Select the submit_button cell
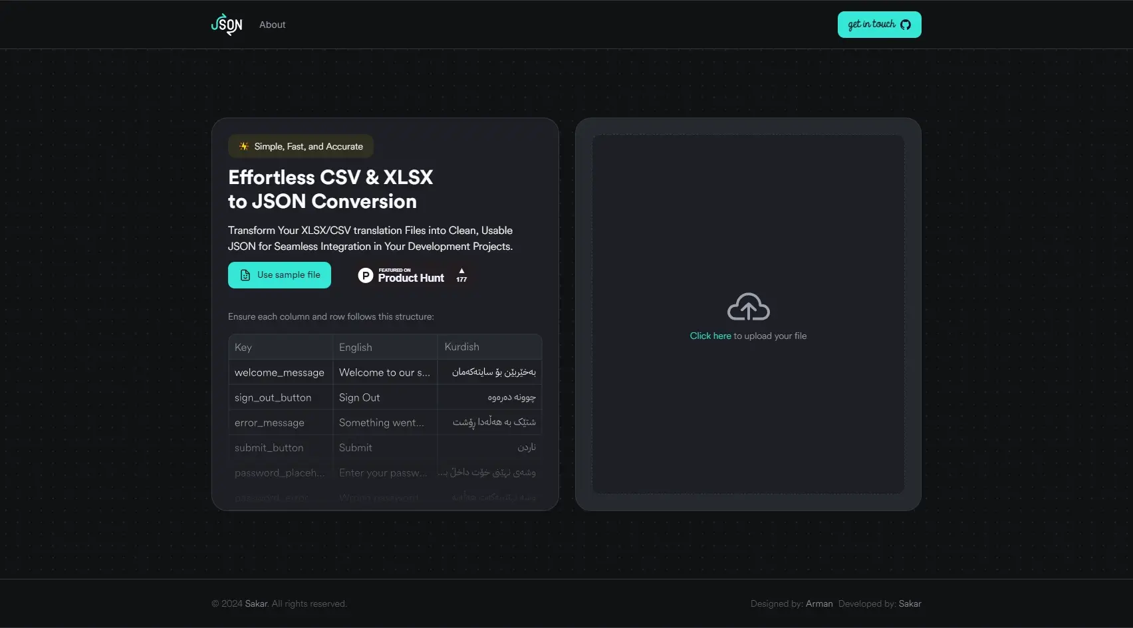The height and width of the screenshot is (628, 1133). 281,448
